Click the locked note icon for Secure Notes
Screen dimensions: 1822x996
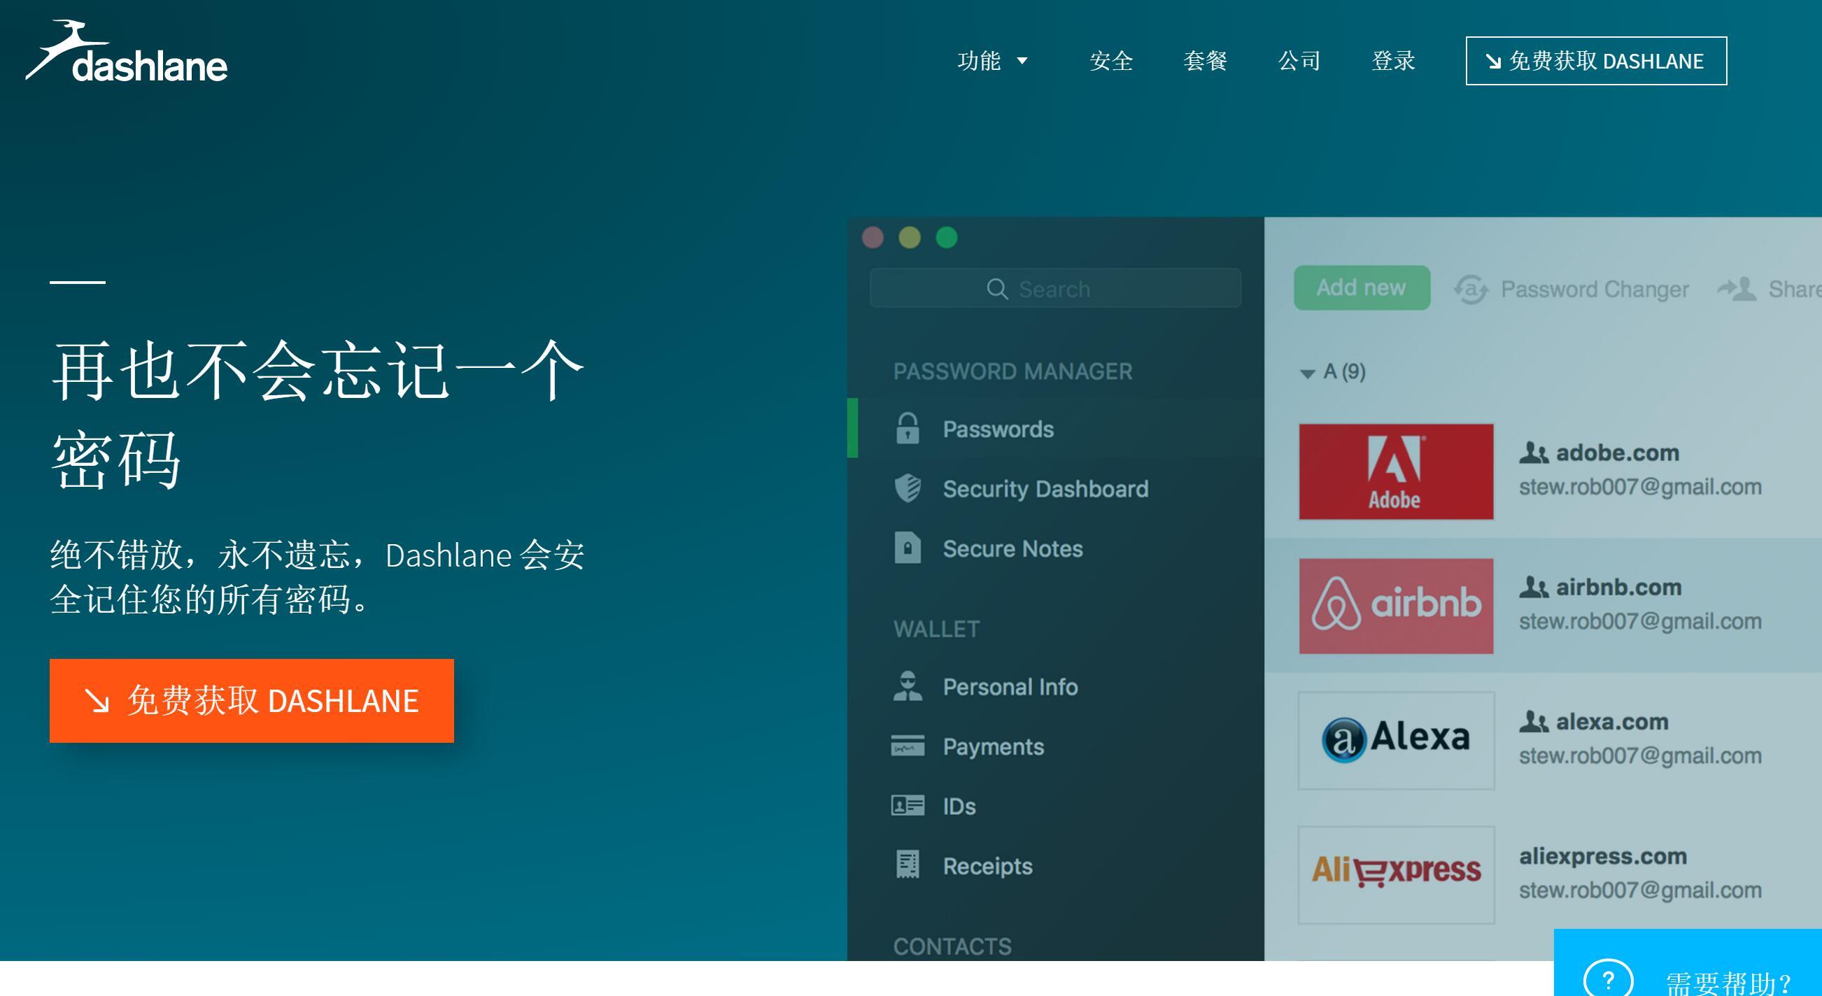(908, 548)
